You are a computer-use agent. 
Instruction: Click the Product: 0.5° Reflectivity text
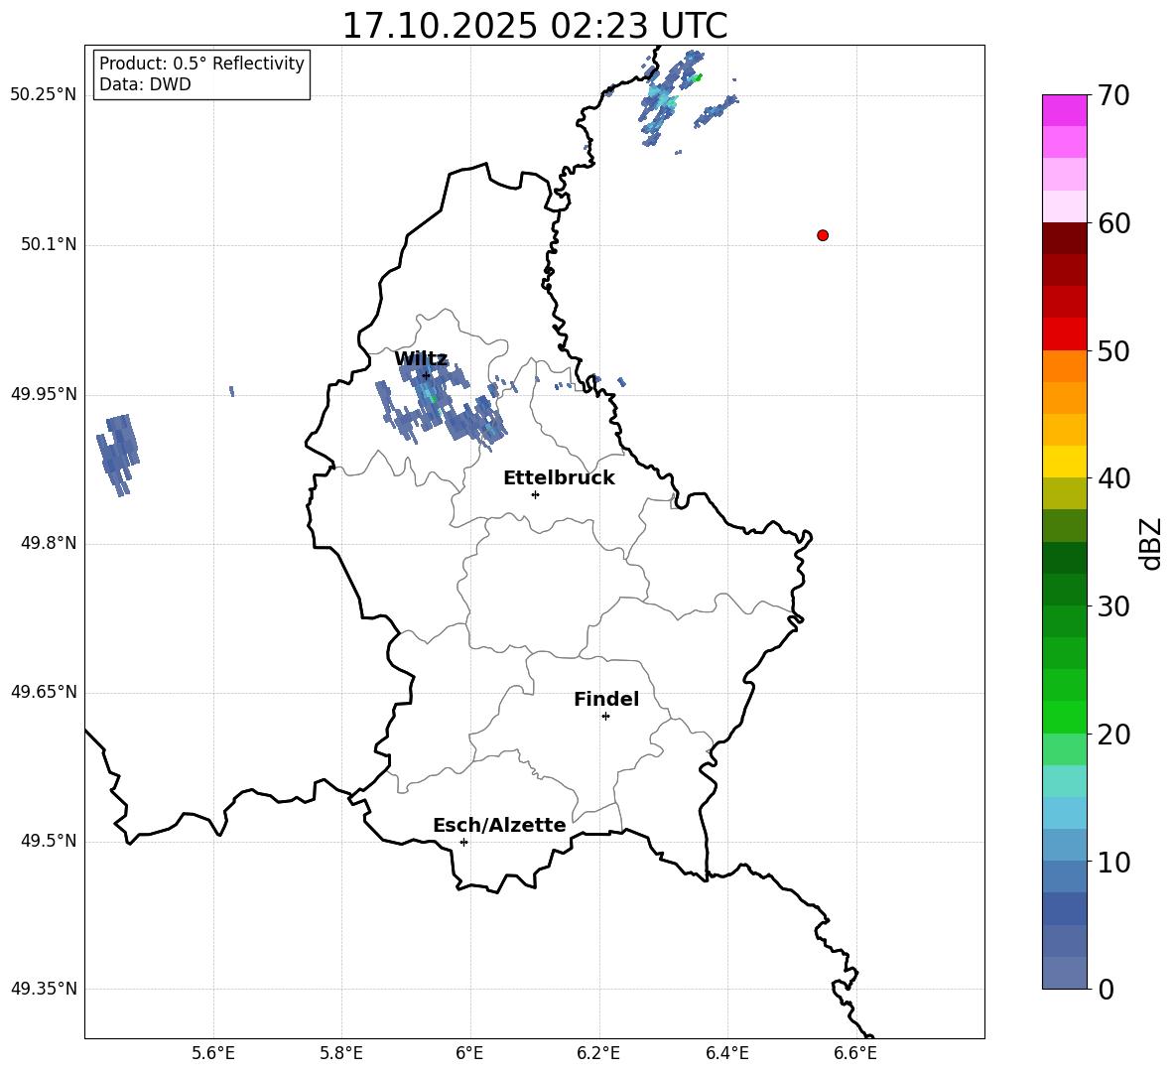click(201, 64)
